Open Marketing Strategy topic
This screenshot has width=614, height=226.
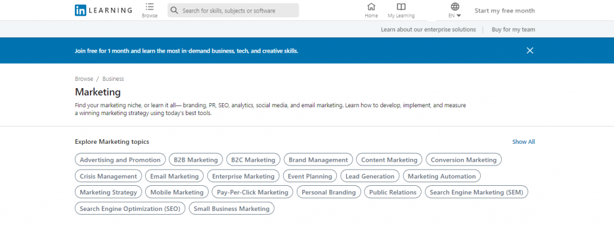[x=109, y=192]
